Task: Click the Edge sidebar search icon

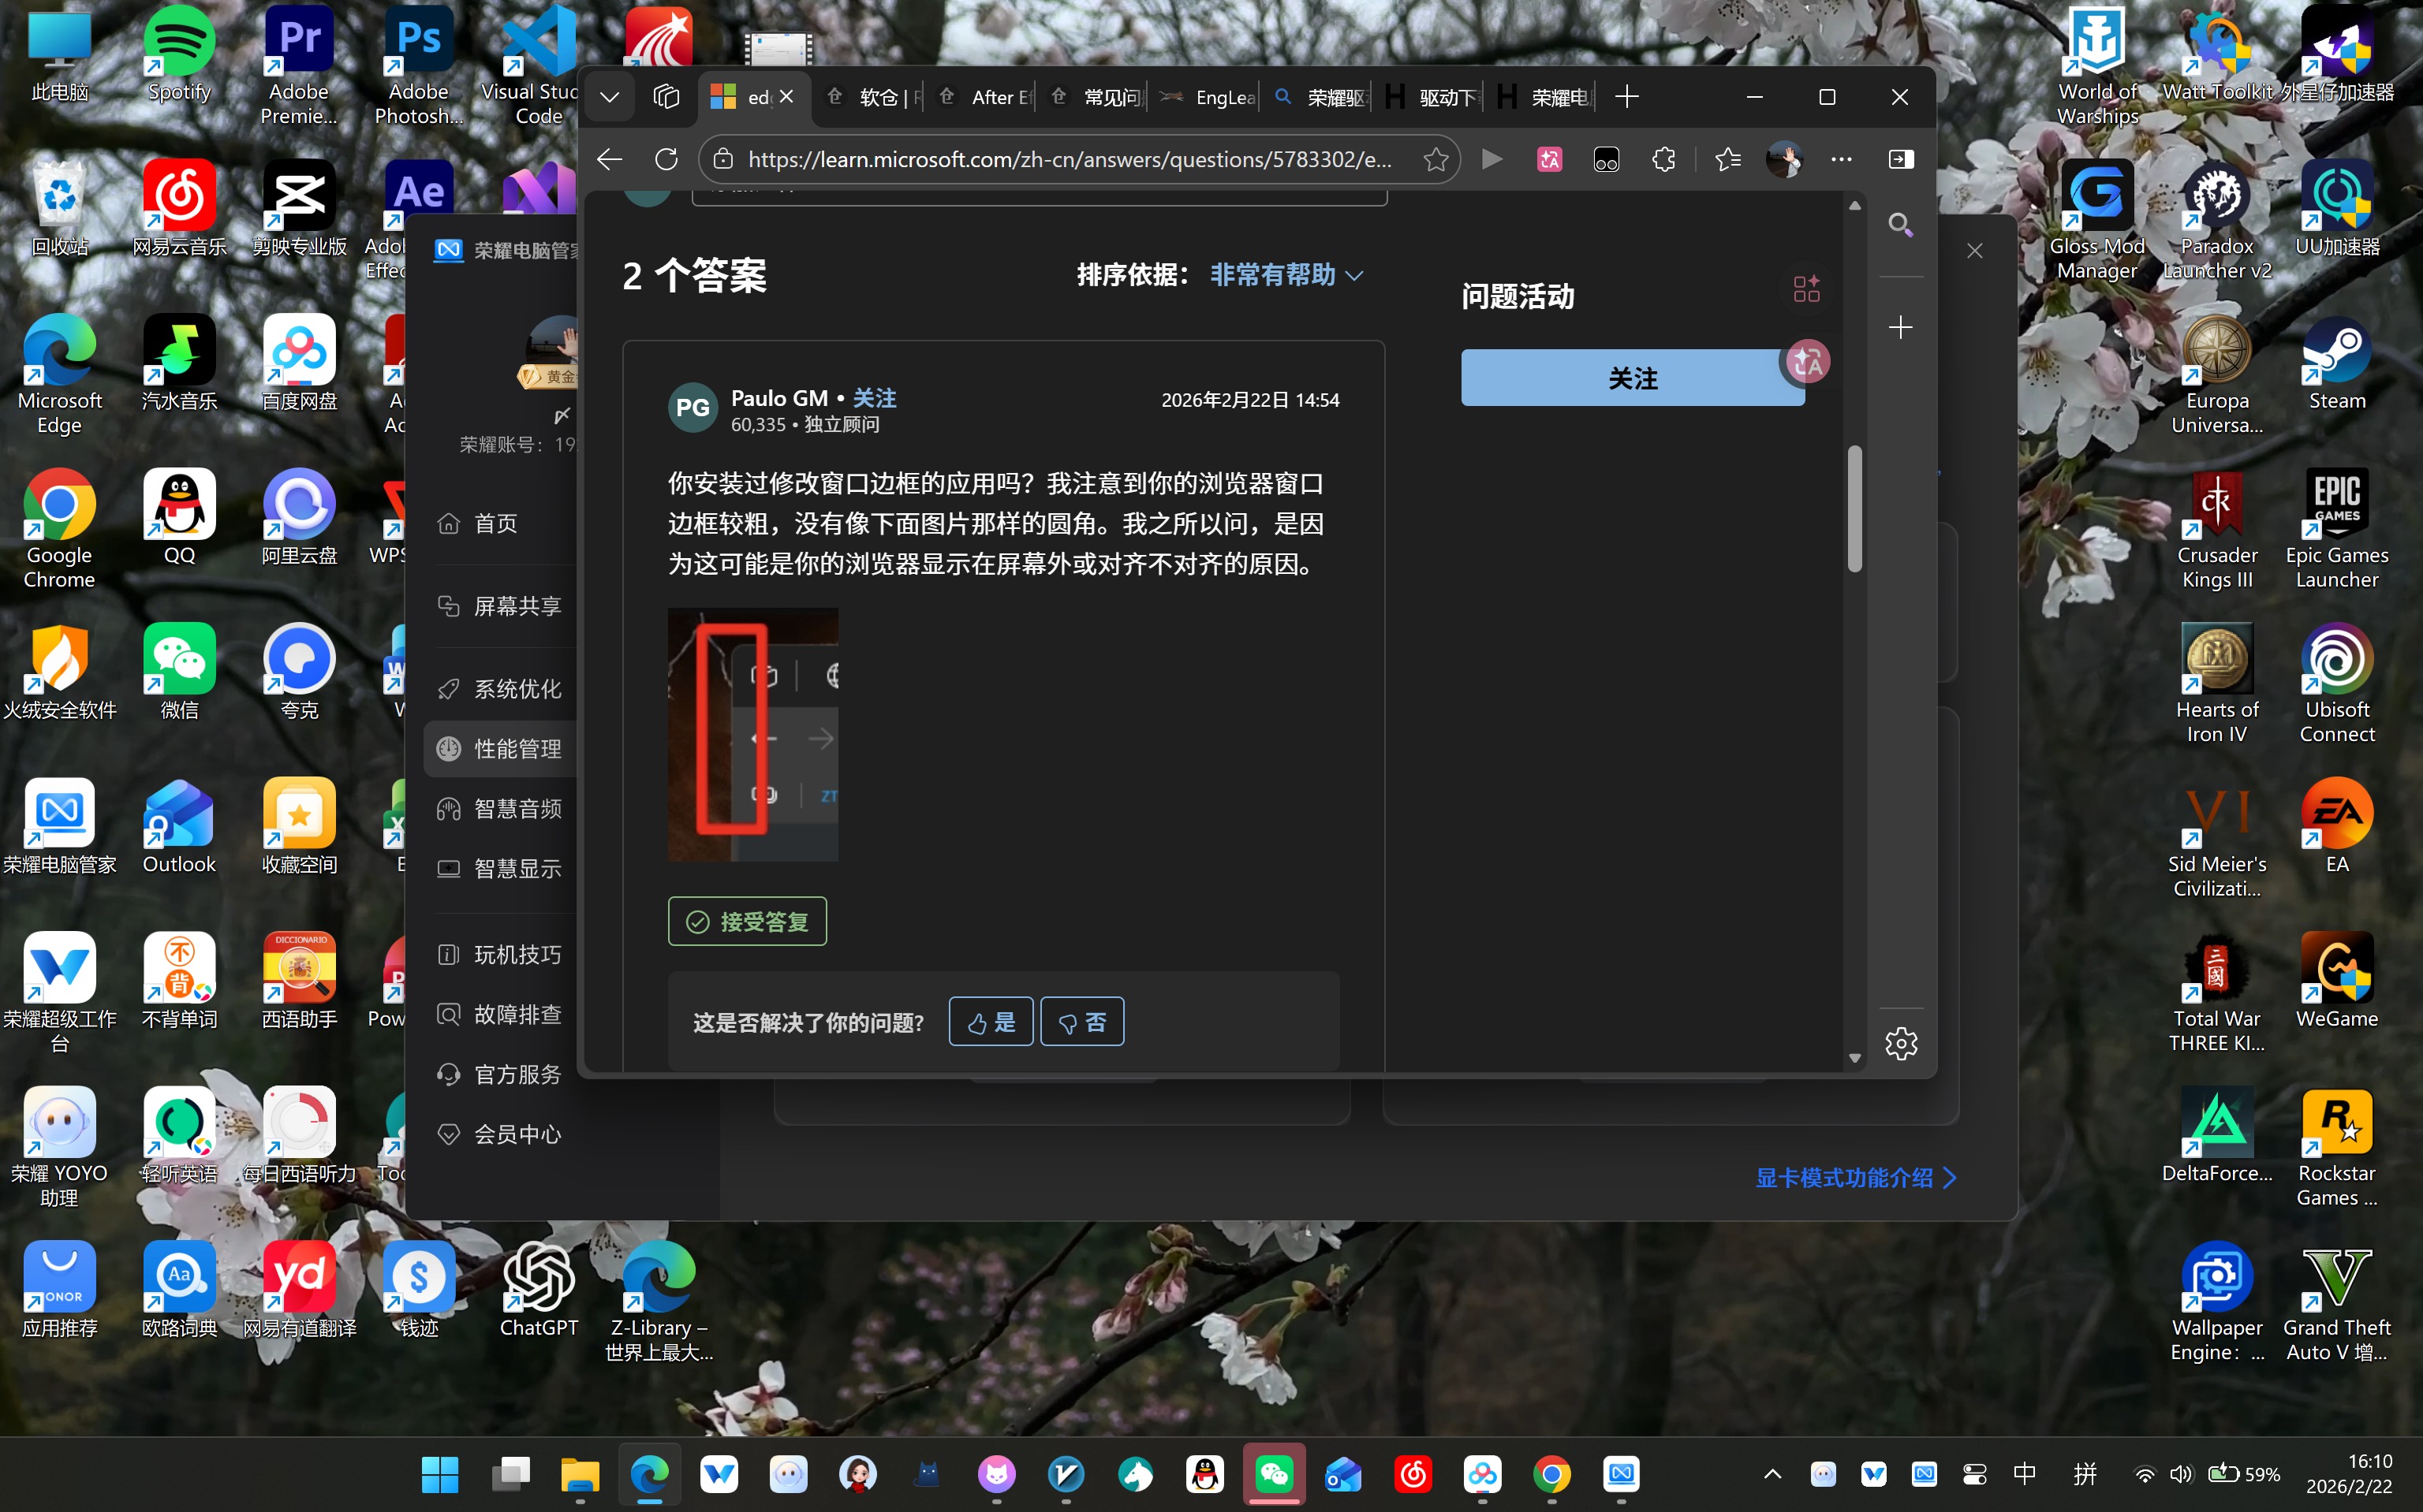Action: click(1900, 225)
